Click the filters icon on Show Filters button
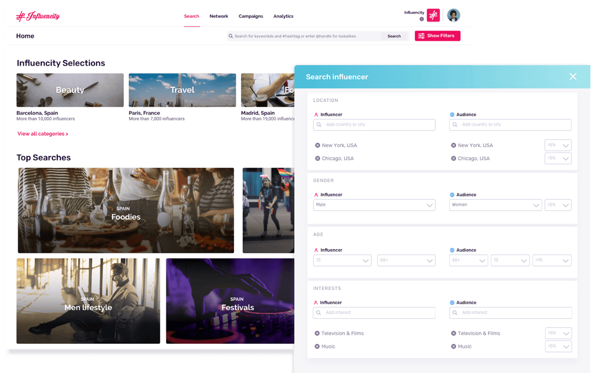The height and width of the screenshot is (373, 596). 420,35
